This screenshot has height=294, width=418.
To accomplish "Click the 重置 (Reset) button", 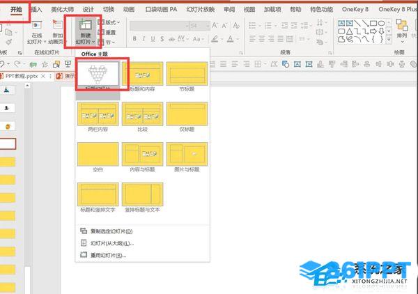I will click(107, 32).
